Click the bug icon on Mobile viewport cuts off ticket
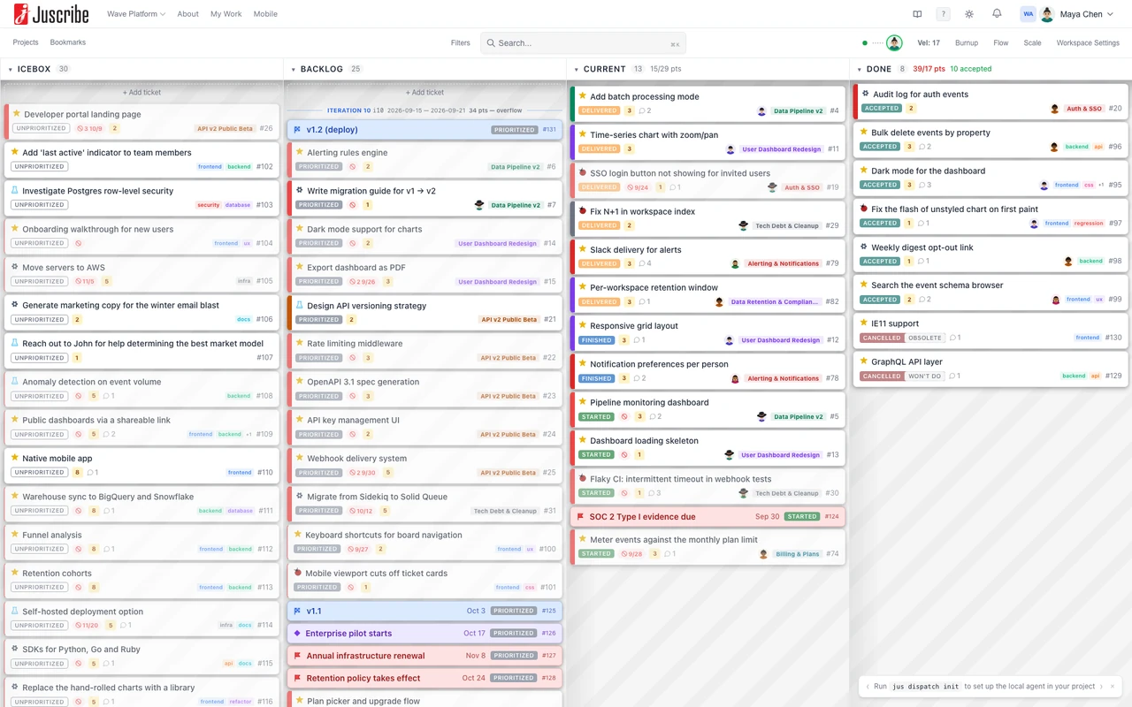 [x=298, y=573]
